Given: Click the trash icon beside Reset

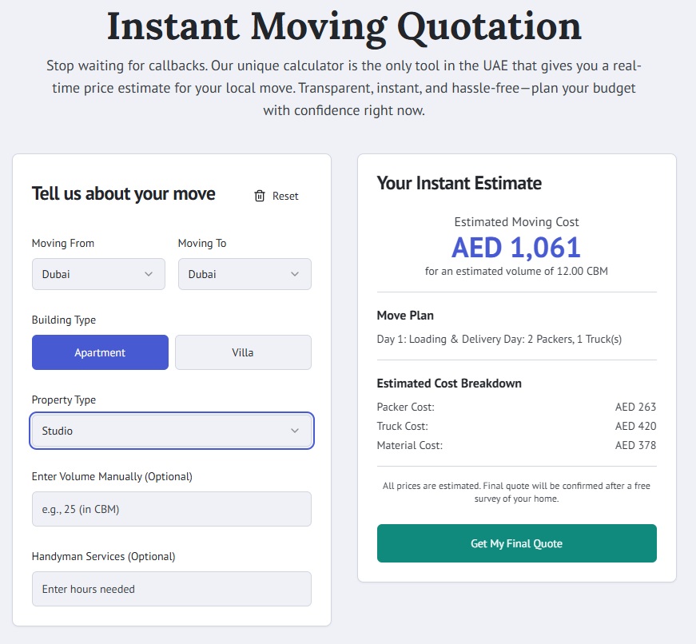Looking at the screenshot, I should [259, 196].
